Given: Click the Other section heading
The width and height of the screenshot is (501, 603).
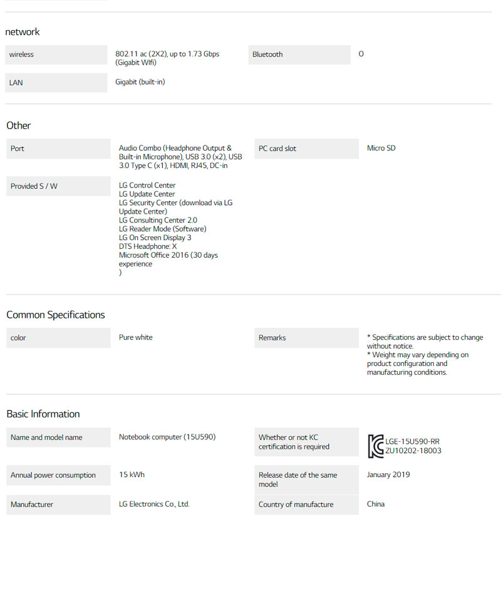Looking at the screenshot, I should 19,125.
